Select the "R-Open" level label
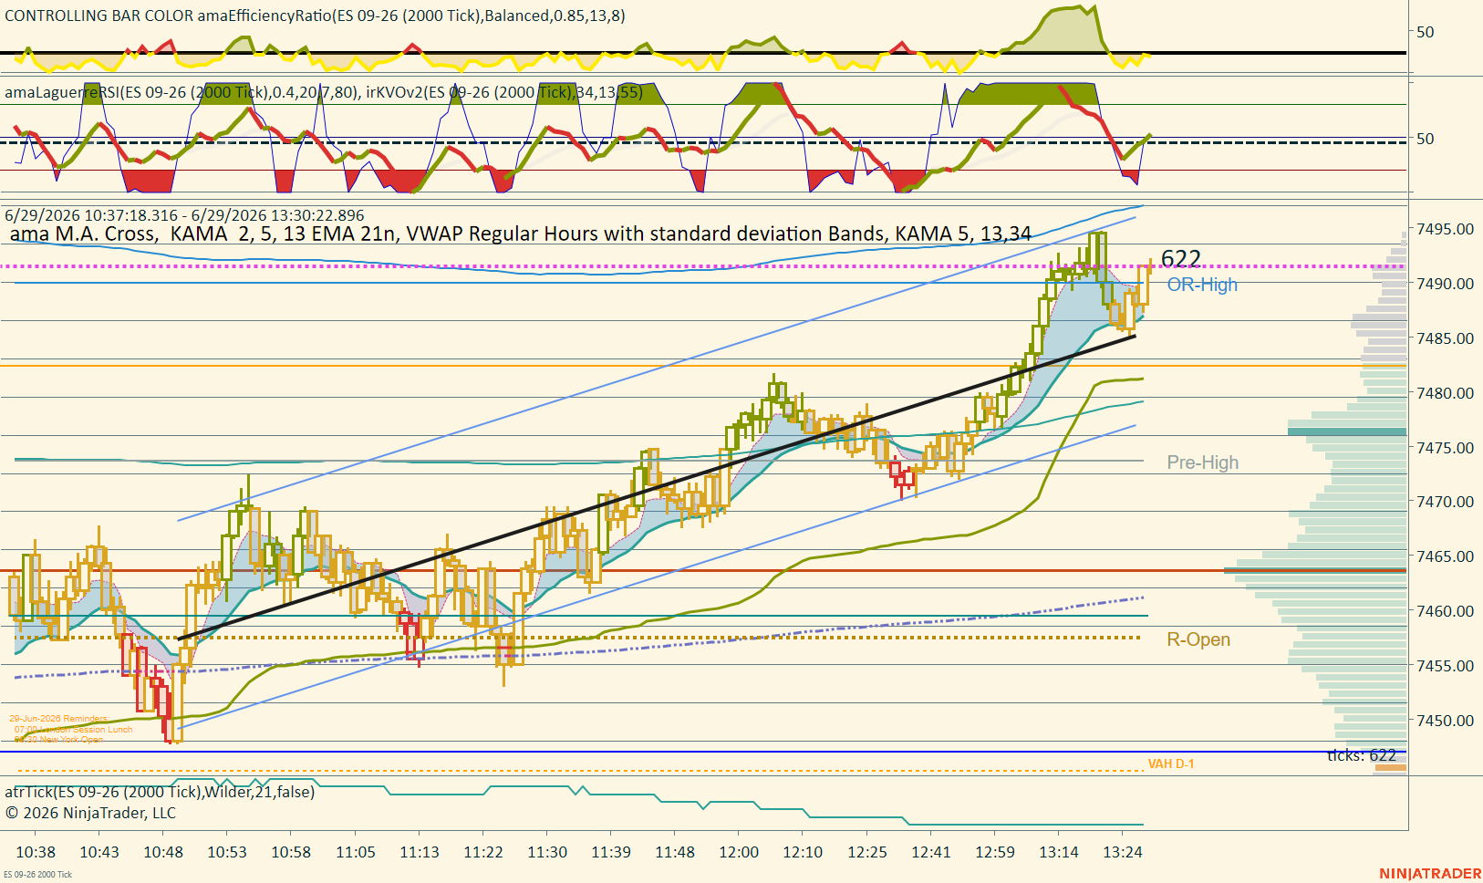The image size is (1483, 883). (x=1198, y=639)
